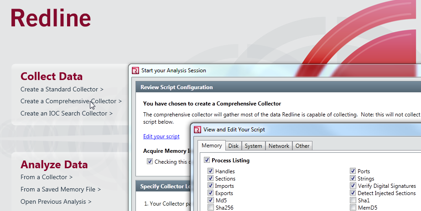Uncheck the Handles checkbox
The height and width of the screenshot is (211, 421).
211,171
